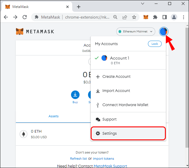Toggle the Chrome side panel icon

pyautogui.click(x=165, y=17)
